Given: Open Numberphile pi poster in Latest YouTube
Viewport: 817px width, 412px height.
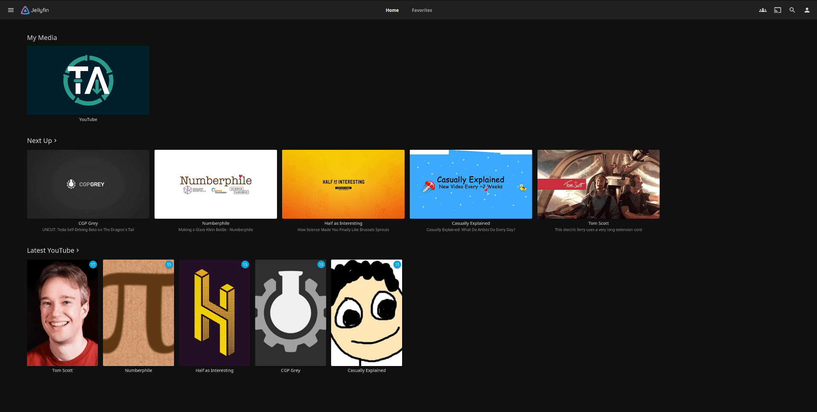Looking at the screenshot, I should pos(138,313).
